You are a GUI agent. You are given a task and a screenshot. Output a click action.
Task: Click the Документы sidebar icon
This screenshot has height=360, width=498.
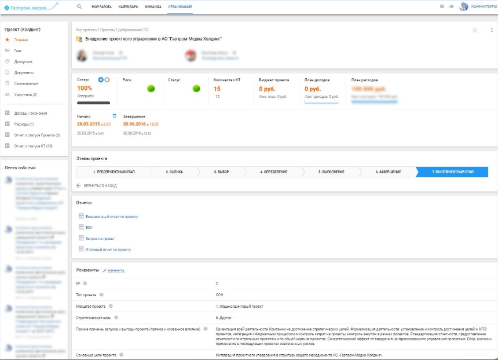coord(8,72)
